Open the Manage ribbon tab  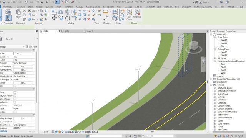tap(128, 7)
